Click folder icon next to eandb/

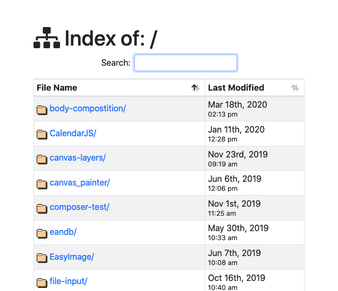(x=42, y=234)
